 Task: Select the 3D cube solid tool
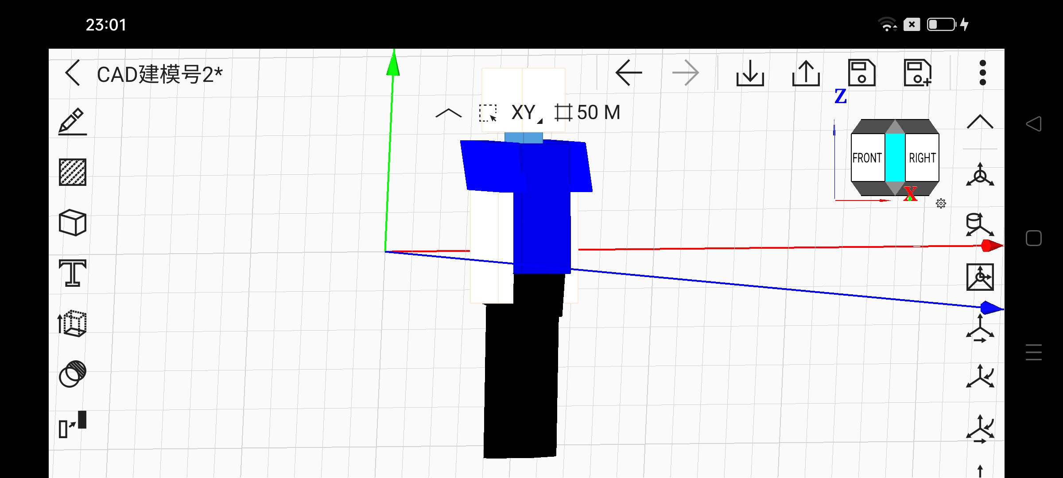click(x=73, y=223)
